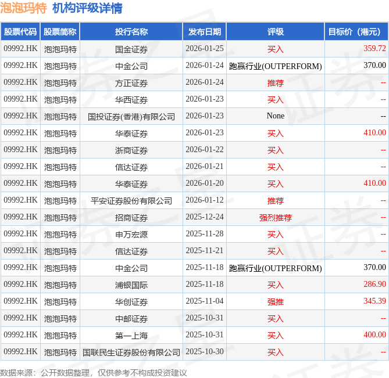Select target price 359.72

coord(374,48)
